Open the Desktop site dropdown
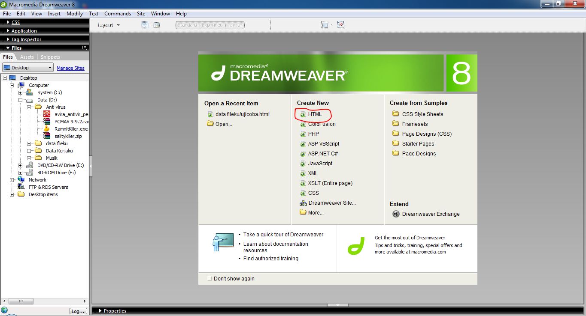Screen dimensions: 586x316 (x=28, y=68)
